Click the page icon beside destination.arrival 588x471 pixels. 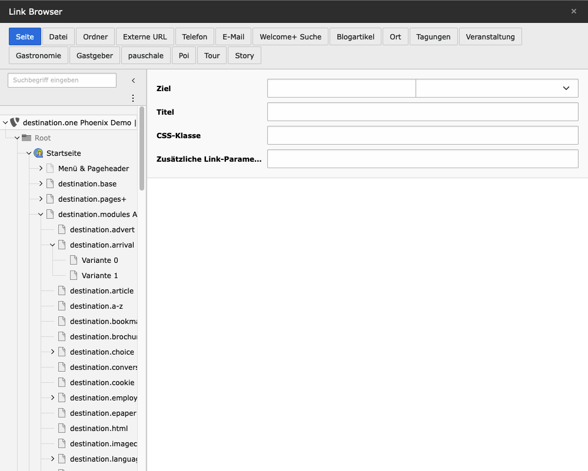[x=62, y=245]
